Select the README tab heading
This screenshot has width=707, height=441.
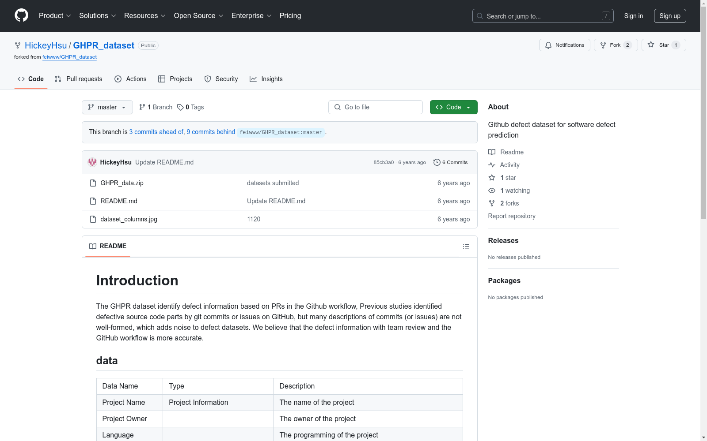(108, 246)
